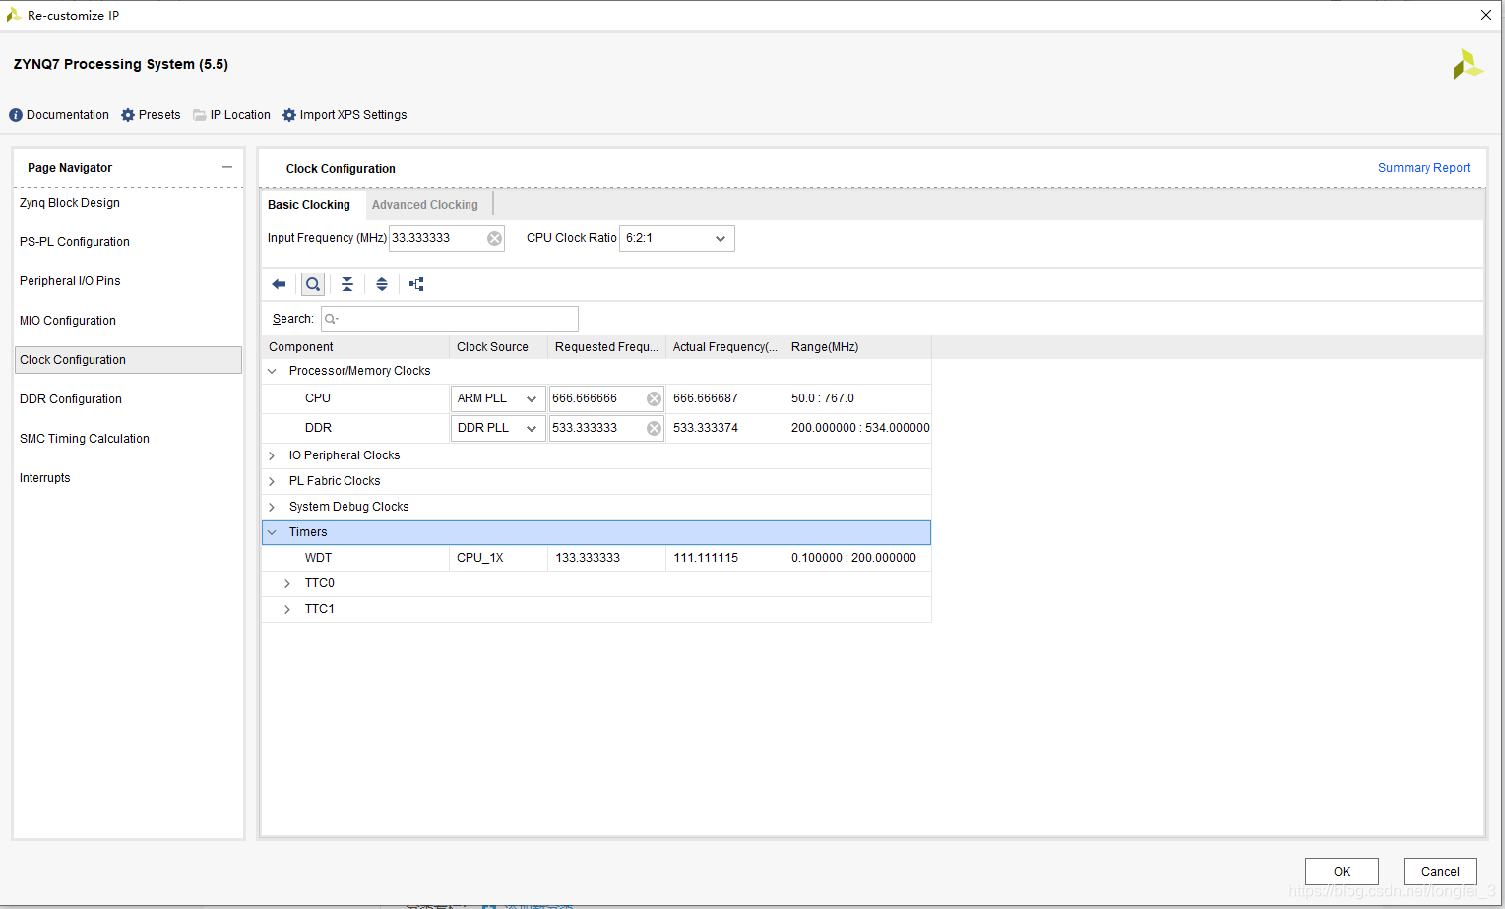Image resolution: width=1505 pixels, height=909 pixels.
Task: Click the Cancel button
Action: point(1440,872)
